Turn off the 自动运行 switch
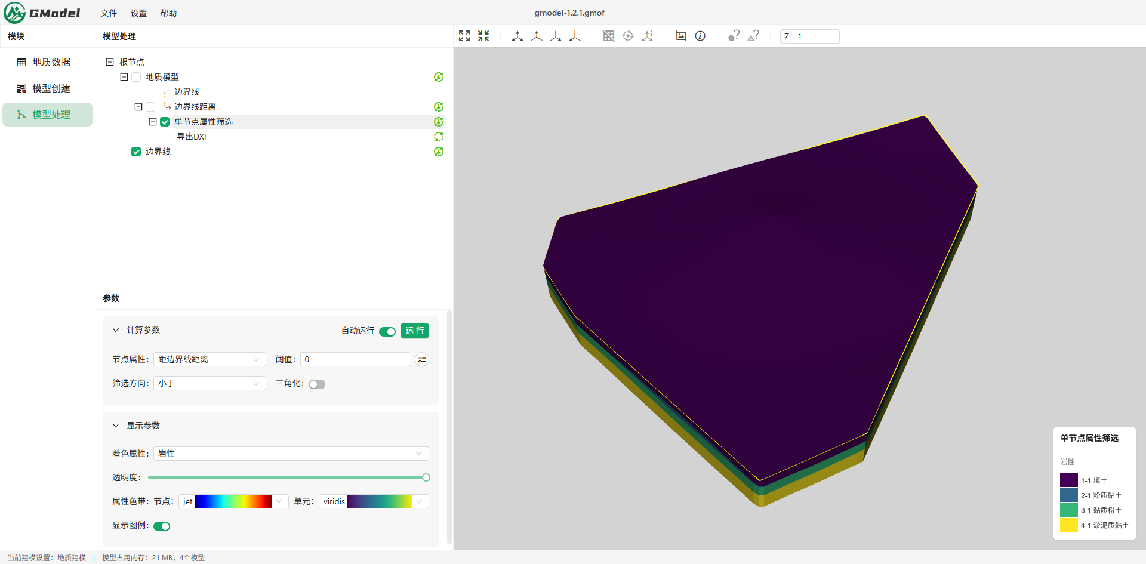Image resolution: width=1146 pixels, height=564 pixels. pos(387,332)
